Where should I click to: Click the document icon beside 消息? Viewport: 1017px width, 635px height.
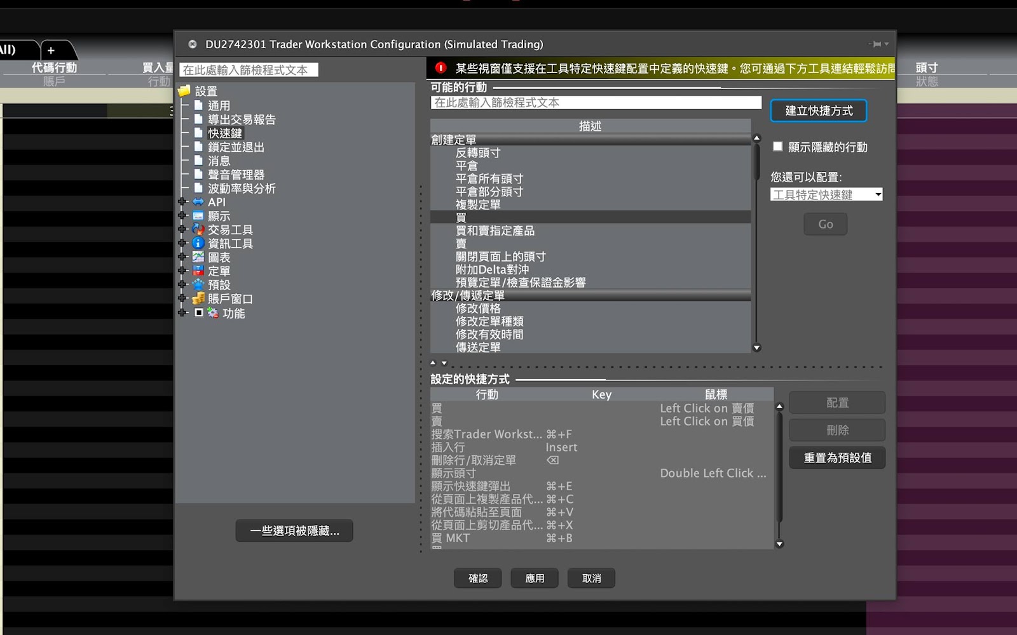pyautogui.click(x=198, y=161)
